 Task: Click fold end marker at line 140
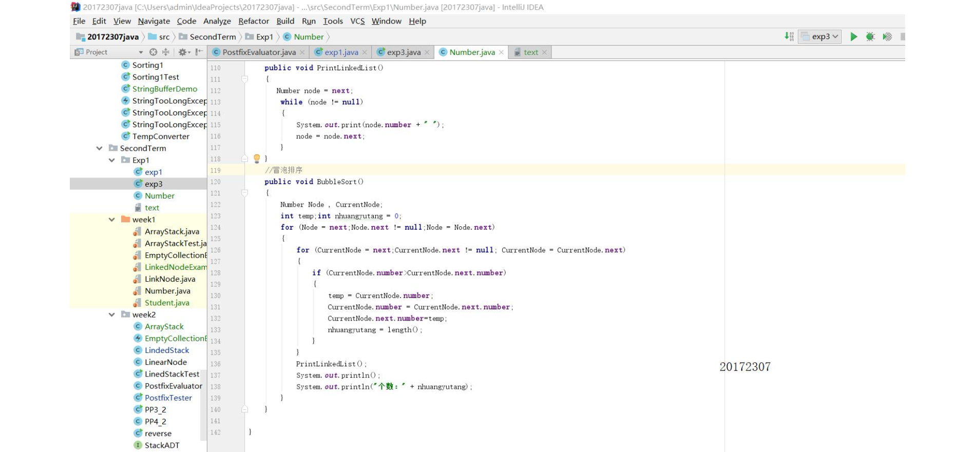click(x=245, y=409)
